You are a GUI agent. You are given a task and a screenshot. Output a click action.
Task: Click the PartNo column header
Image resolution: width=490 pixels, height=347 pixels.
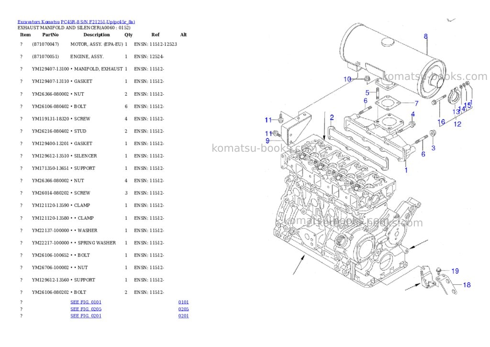[x=50, y=34]
